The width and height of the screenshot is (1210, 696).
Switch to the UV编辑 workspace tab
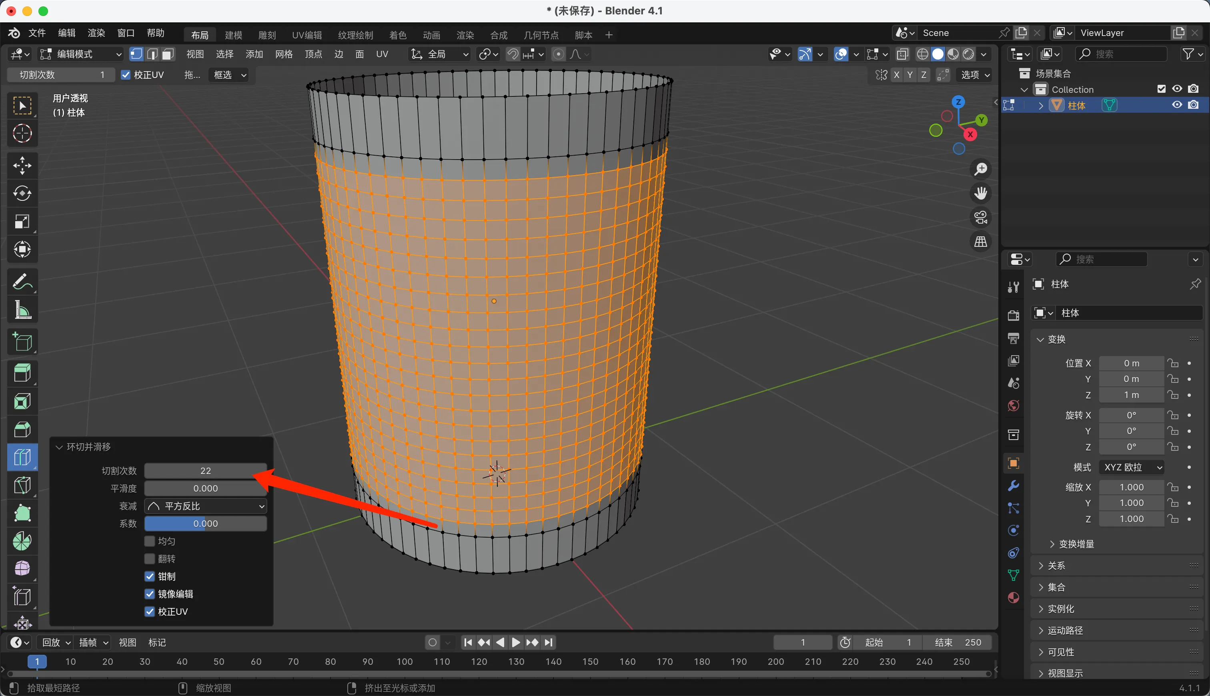(307, 35)
